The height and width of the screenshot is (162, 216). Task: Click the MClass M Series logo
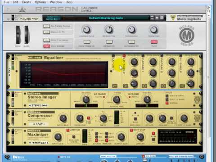click(187, 36)
